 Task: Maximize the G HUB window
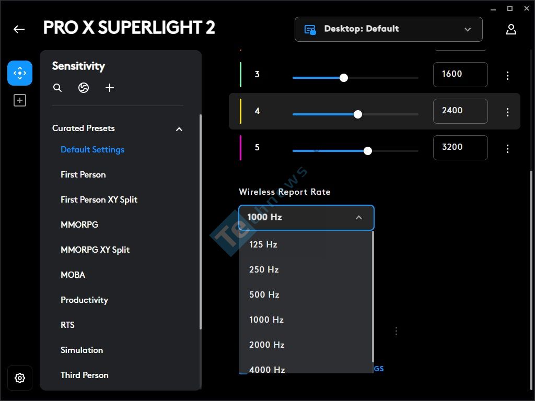pos(510,8)
